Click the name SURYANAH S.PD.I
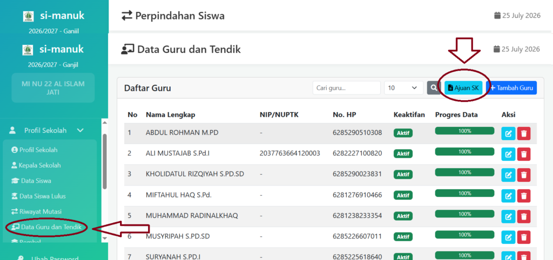553x260 pixels. [x=173, y=257]
